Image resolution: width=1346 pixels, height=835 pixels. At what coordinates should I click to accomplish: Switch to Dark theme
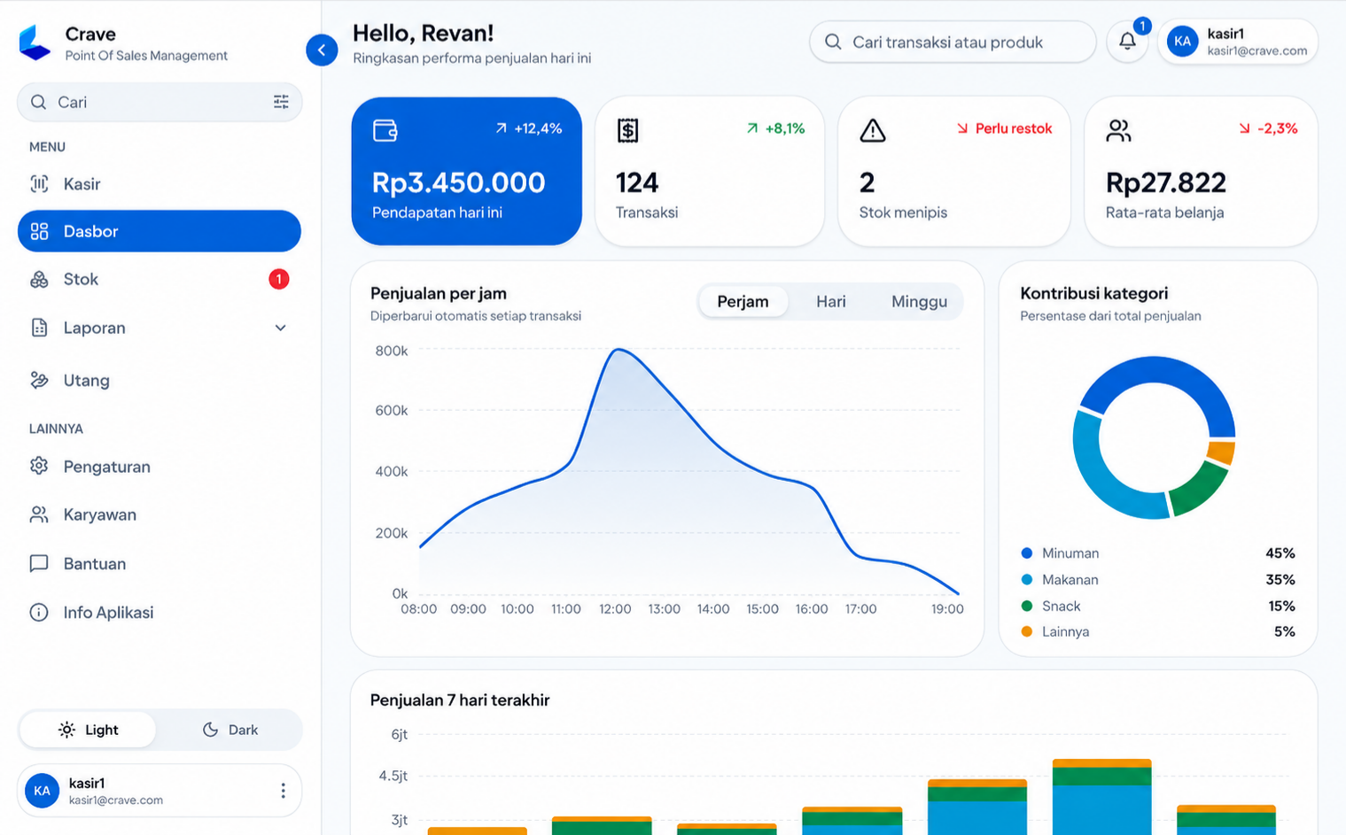tap(230, 730)
